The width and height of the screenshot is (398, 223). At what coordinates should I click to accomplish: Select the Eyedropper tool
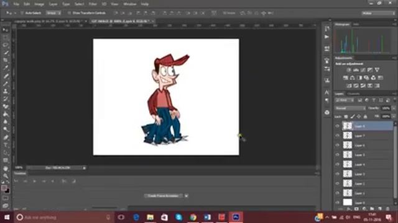(x=6, y=68)
